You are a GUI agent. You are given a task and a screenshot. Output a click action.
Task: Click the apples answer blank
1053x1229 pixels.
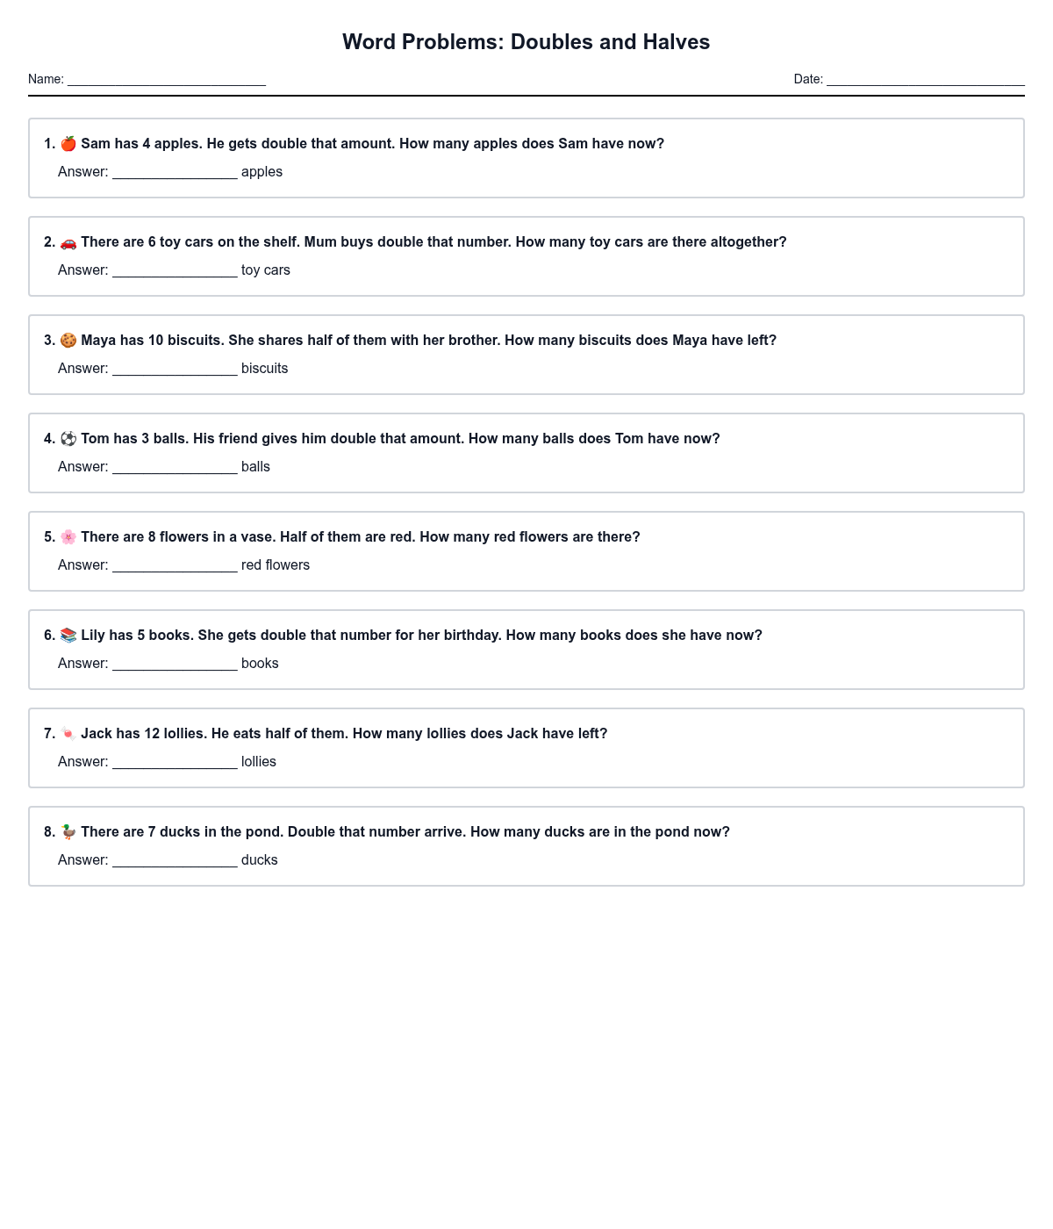(175, 172)
